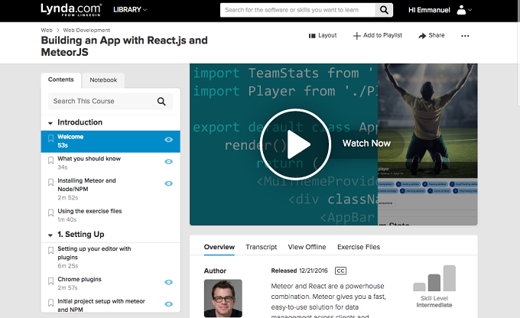This screenshot has width=520, height=318.
Task: Bookmark Initial project setup with meteor video
Action: click(50, 303)
